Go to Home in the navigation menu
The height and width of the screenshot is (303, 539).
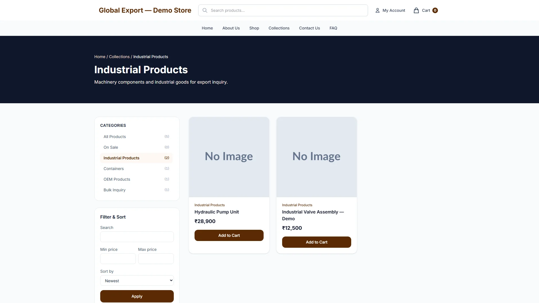click(x=207, y=28)
